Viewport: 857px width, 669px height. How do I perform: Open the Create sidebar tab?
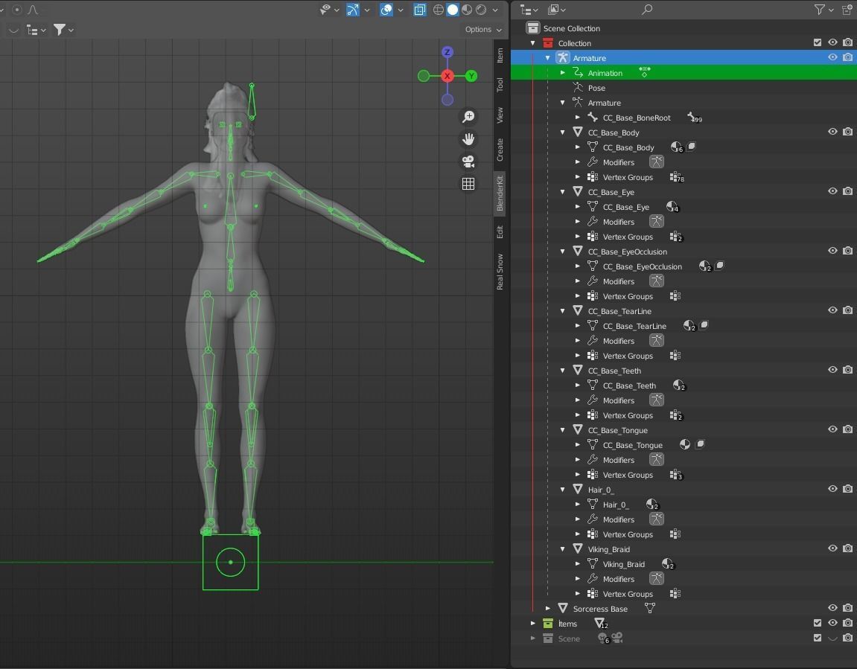click(x=500, y=150)
